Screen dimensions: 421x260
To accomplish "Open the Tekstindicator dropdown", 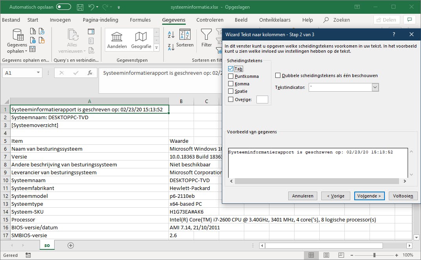I will (375, 87).
